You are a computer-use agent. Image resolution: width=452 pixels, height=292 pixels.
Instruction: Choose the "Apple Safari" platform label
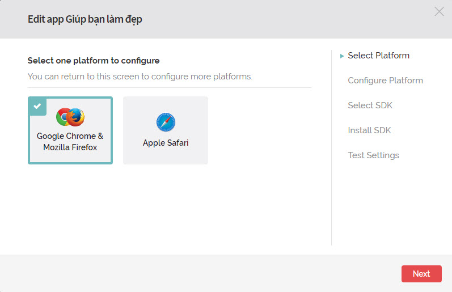click(x=166, y=143)
